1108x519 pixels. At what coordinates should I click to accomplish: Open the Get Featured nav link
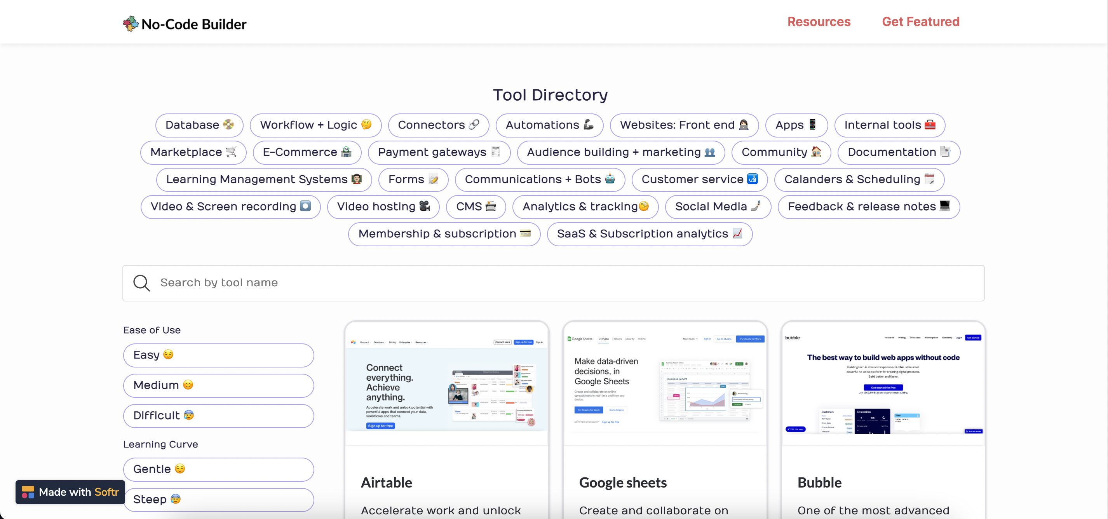point(920,21)
